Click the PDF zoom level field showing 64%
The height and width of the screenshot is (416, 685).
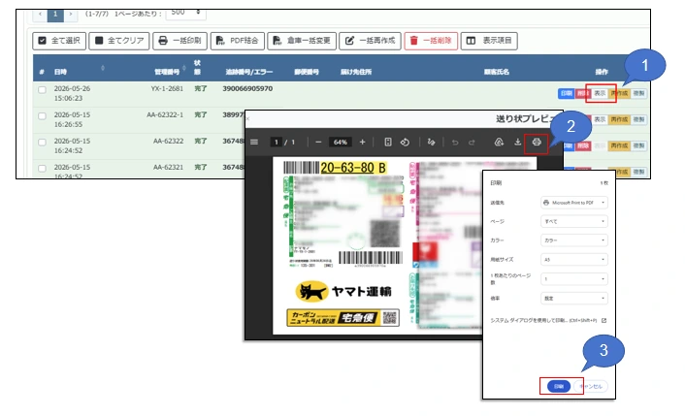point(341,143)
